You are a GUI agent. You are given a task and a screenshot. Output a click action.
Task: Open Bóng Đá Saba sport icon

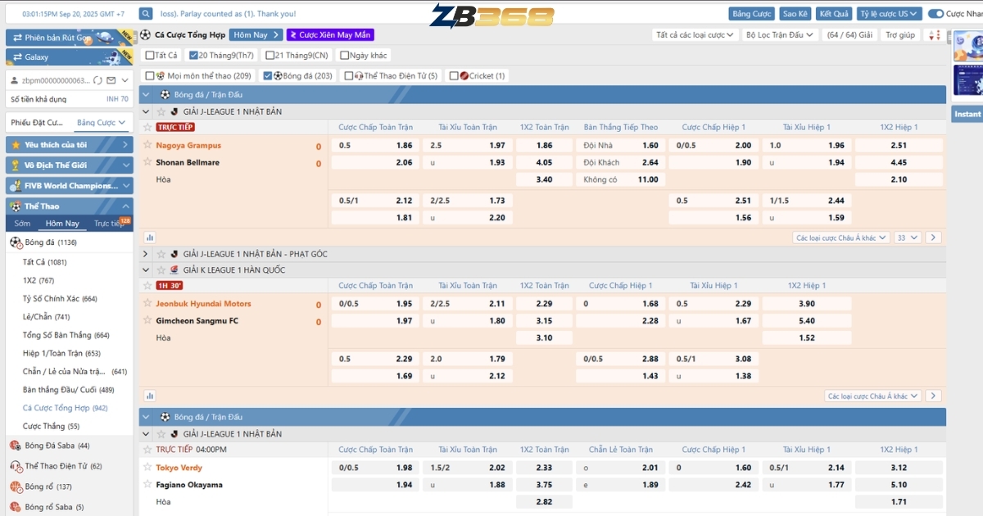coord(16,446)
